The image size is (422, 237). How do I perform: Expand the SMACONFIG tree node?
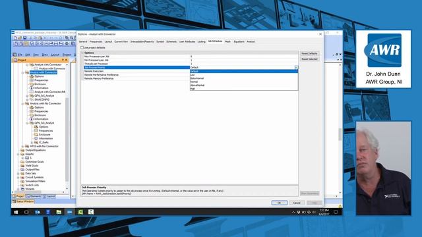[x=27, y=99]
